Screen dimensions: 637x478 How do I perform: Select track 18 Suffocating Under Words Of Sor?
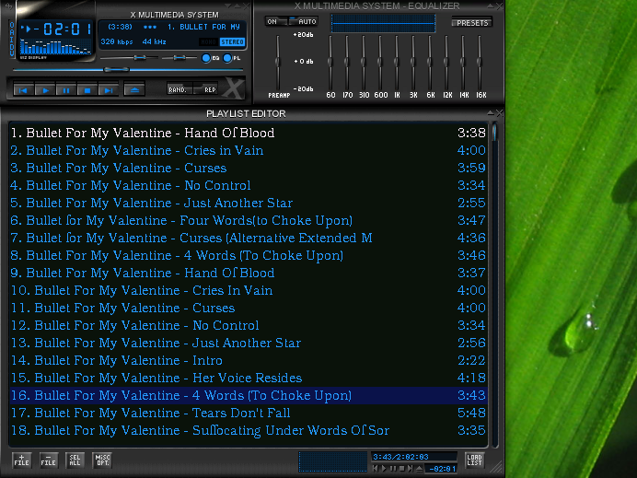point(248,430)
